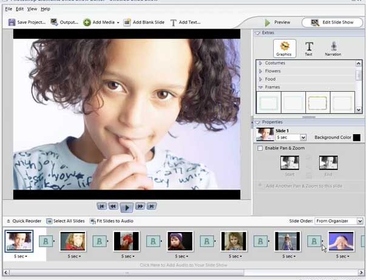Click Select All Slides
The image size is (366, 280).
click(66, 221)
